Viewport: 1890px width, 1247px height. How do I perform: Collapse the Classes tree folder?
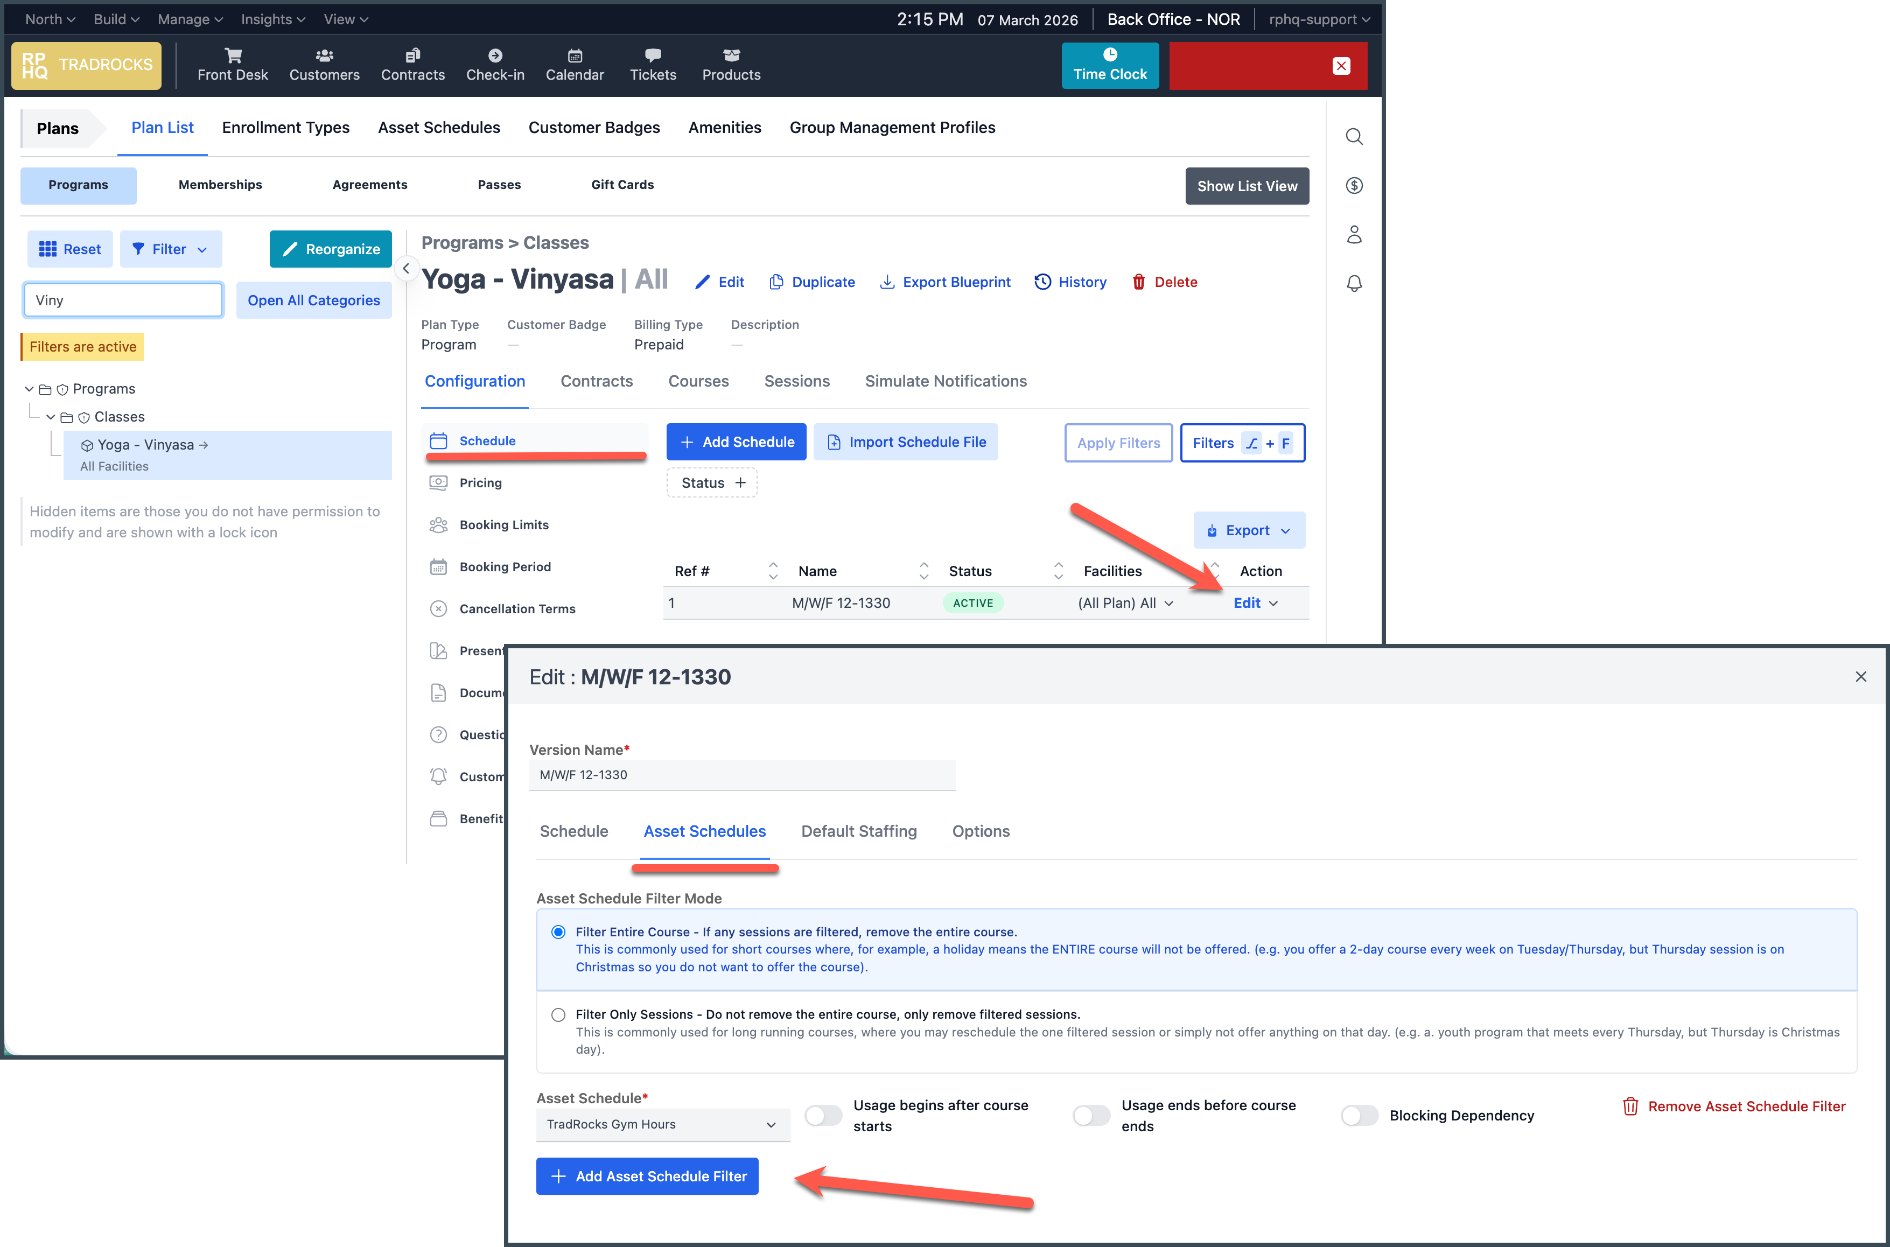pos(51,417)
